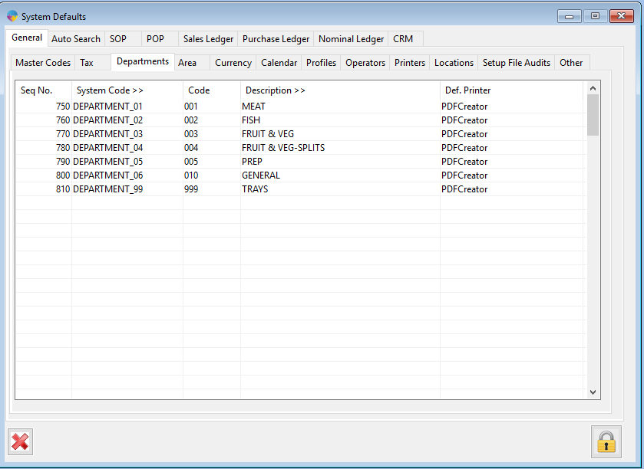Click scrollbar up arrow in departments list

coord(593,88)
